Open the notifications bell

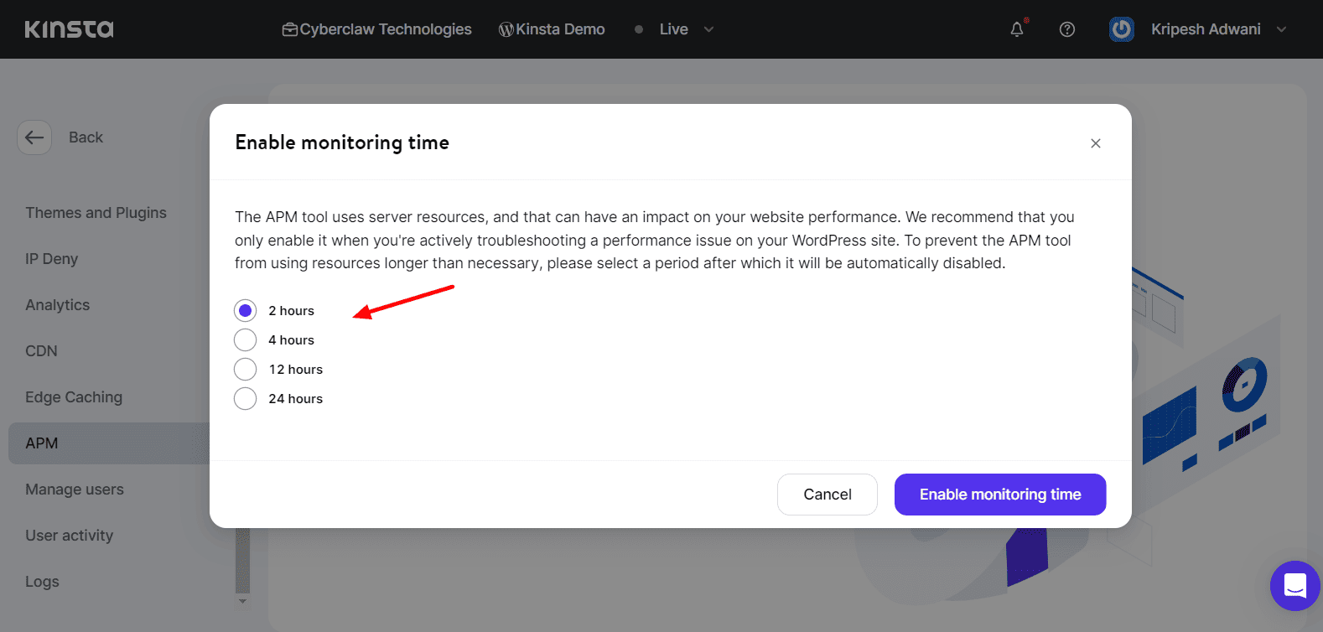coord(1017,29)
